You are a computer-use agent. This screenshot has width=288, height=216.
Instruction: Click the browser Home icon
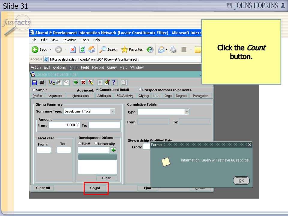click(92, 49)
